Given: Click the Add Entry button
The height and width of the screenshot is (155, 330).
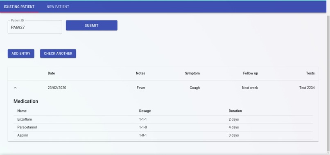Looking at the screenshot, I should (x=21, y=54).
